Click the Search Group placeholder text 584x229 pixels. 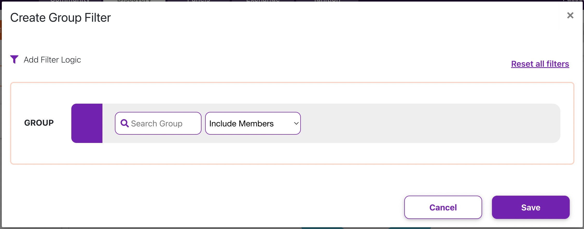point(157,124)
